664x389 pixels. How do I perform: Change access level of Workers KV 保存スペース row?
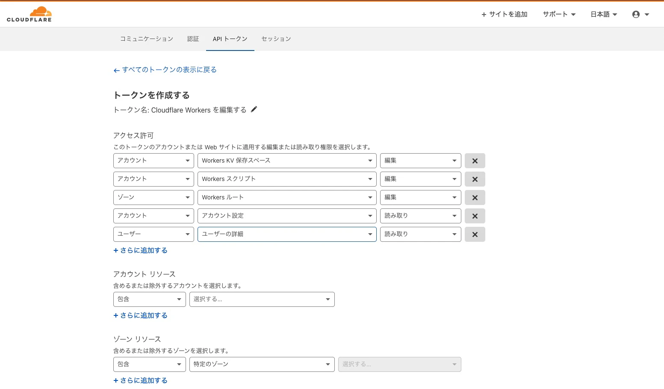pos(421,161)
